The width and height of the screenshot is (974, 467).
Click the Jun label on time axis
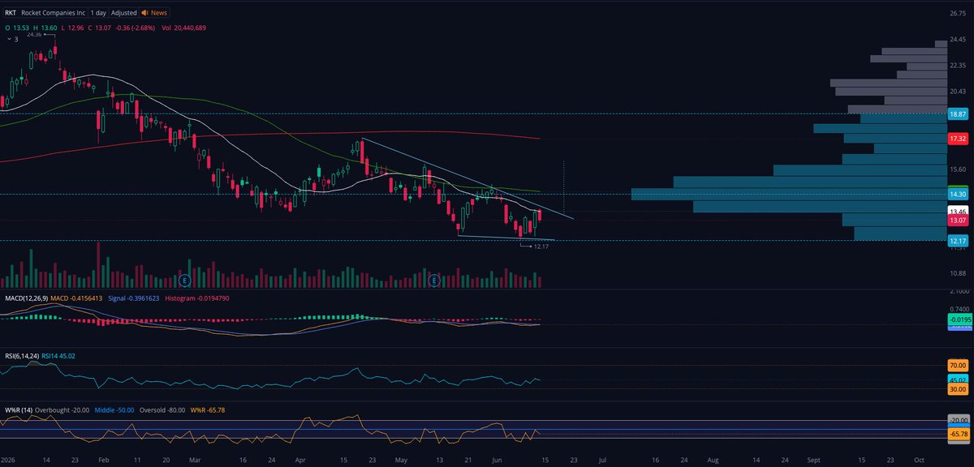click(x=497, y=460)
